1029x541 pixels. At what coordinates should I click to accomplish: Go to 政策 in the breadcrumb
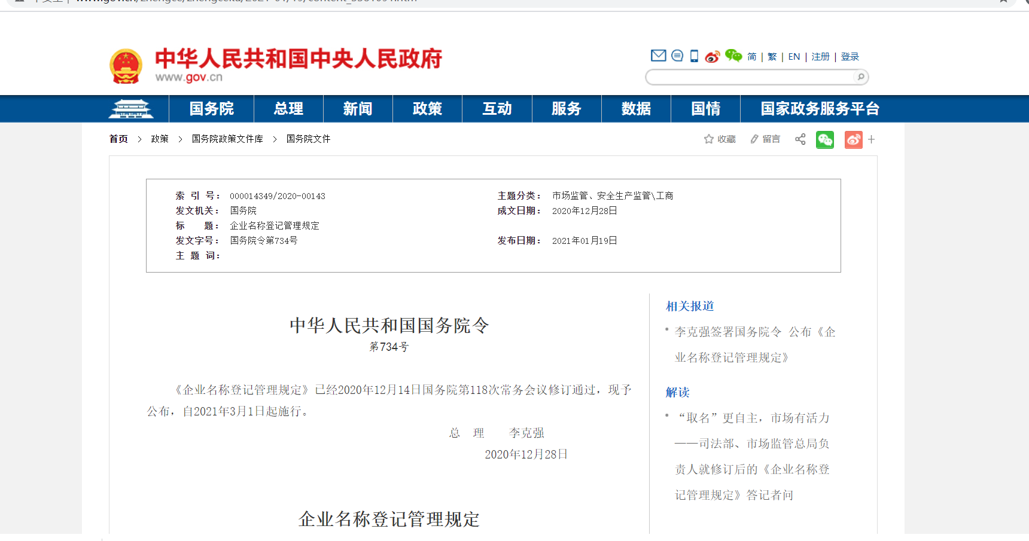(x=160, y=139)
